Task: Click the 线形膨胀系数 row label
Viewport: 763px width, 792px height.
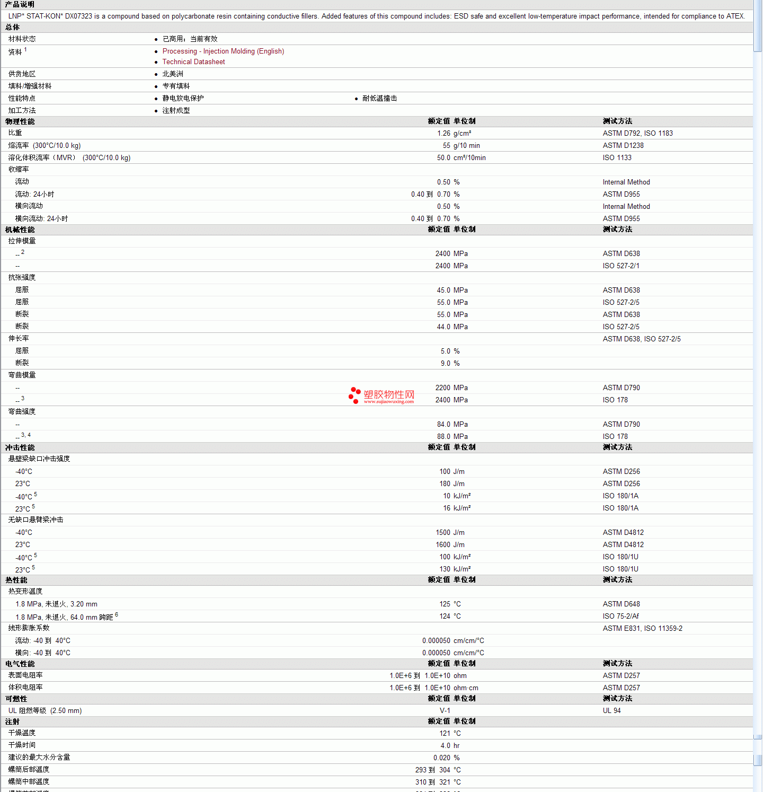Action: coord(29,628)
